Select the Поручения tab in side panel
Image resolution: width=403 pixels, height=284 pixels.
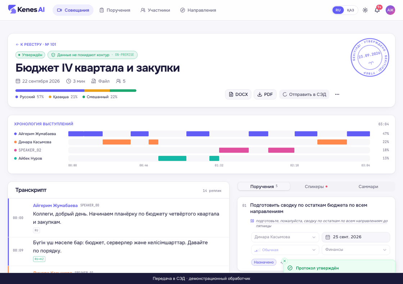pyautogui.click(x=264, y=186)
